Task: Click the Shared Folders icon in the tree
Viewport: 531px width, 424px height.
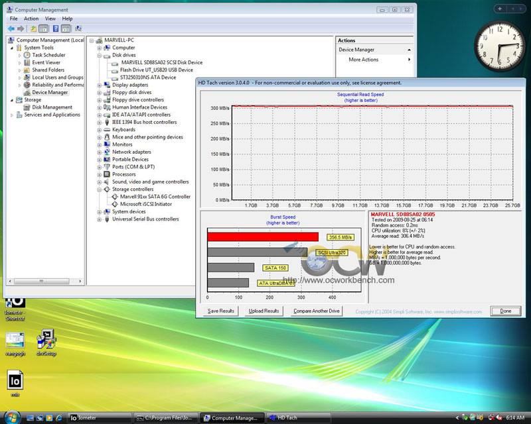Action: [27, 70]
